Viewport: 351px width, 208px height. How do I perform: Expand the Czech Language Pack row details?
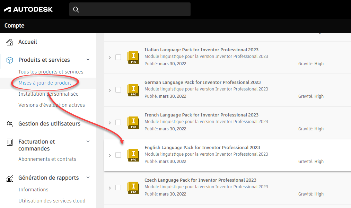[110, 188]
